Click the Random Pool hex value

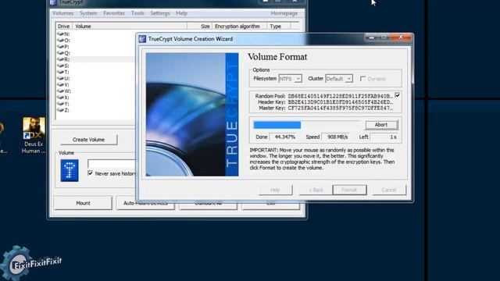click(x=341, y=96)
